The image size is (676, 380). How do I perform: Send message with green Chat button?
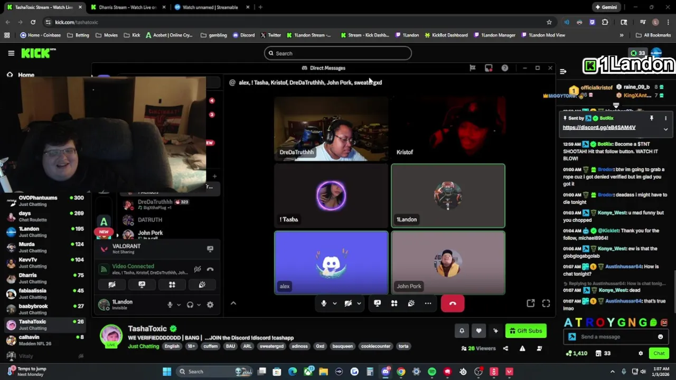[659, 353]
